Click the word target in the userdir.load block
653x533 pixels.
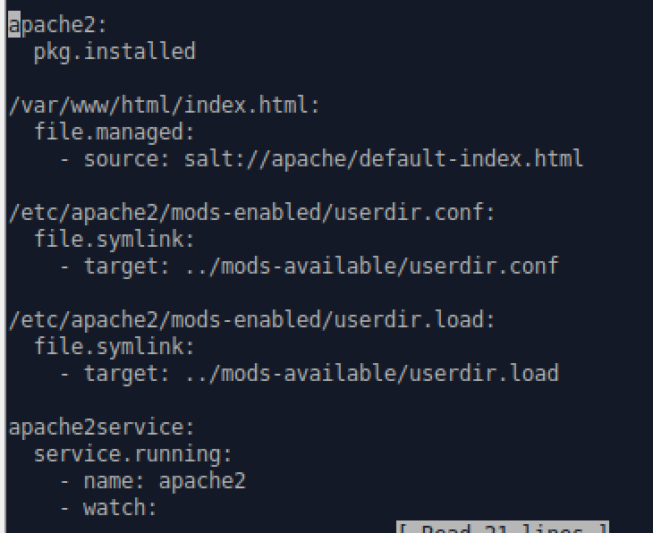(x=121, y=374)
